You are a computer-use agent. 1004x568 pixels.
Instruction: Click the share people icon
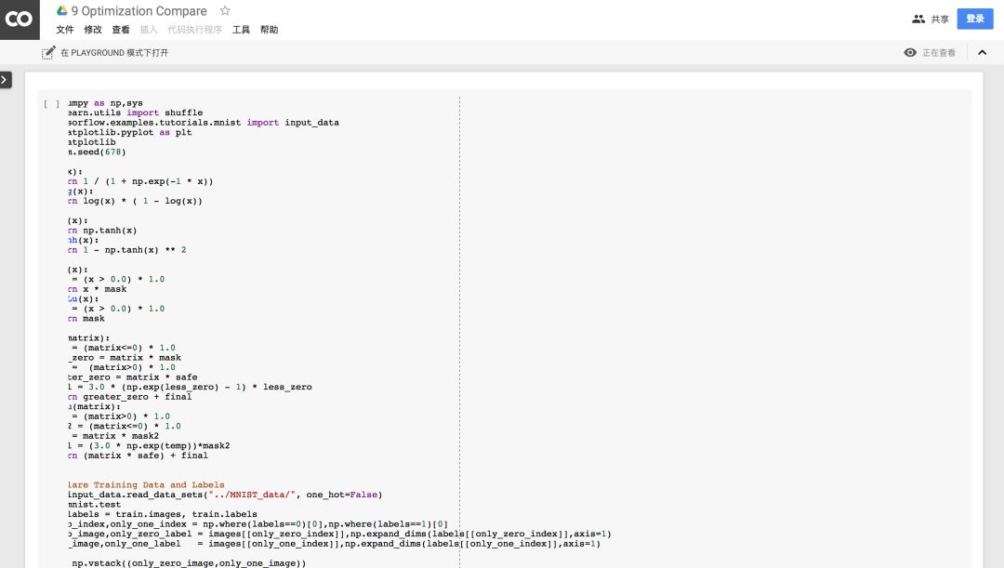point(918,20)
